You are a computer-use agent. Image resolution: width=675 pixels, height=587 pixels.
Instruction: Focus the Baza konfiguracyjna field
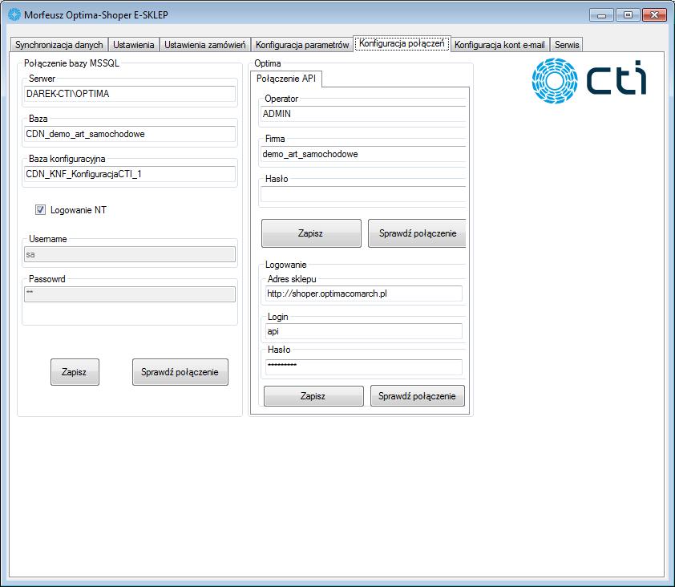tap(130, 174)
